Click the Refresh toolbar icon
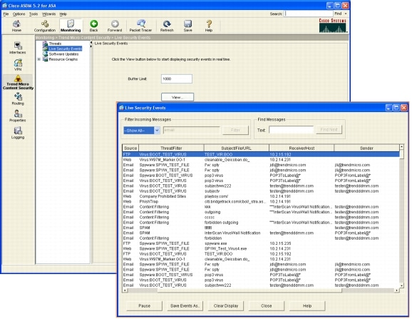Screen dimensions: 412x319 coord(167,26)
